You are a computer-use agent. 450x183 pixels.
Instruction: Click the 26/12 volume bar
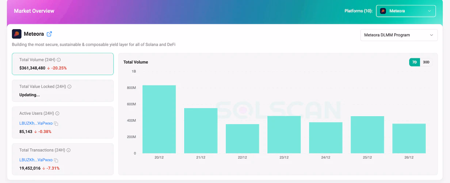409,138
